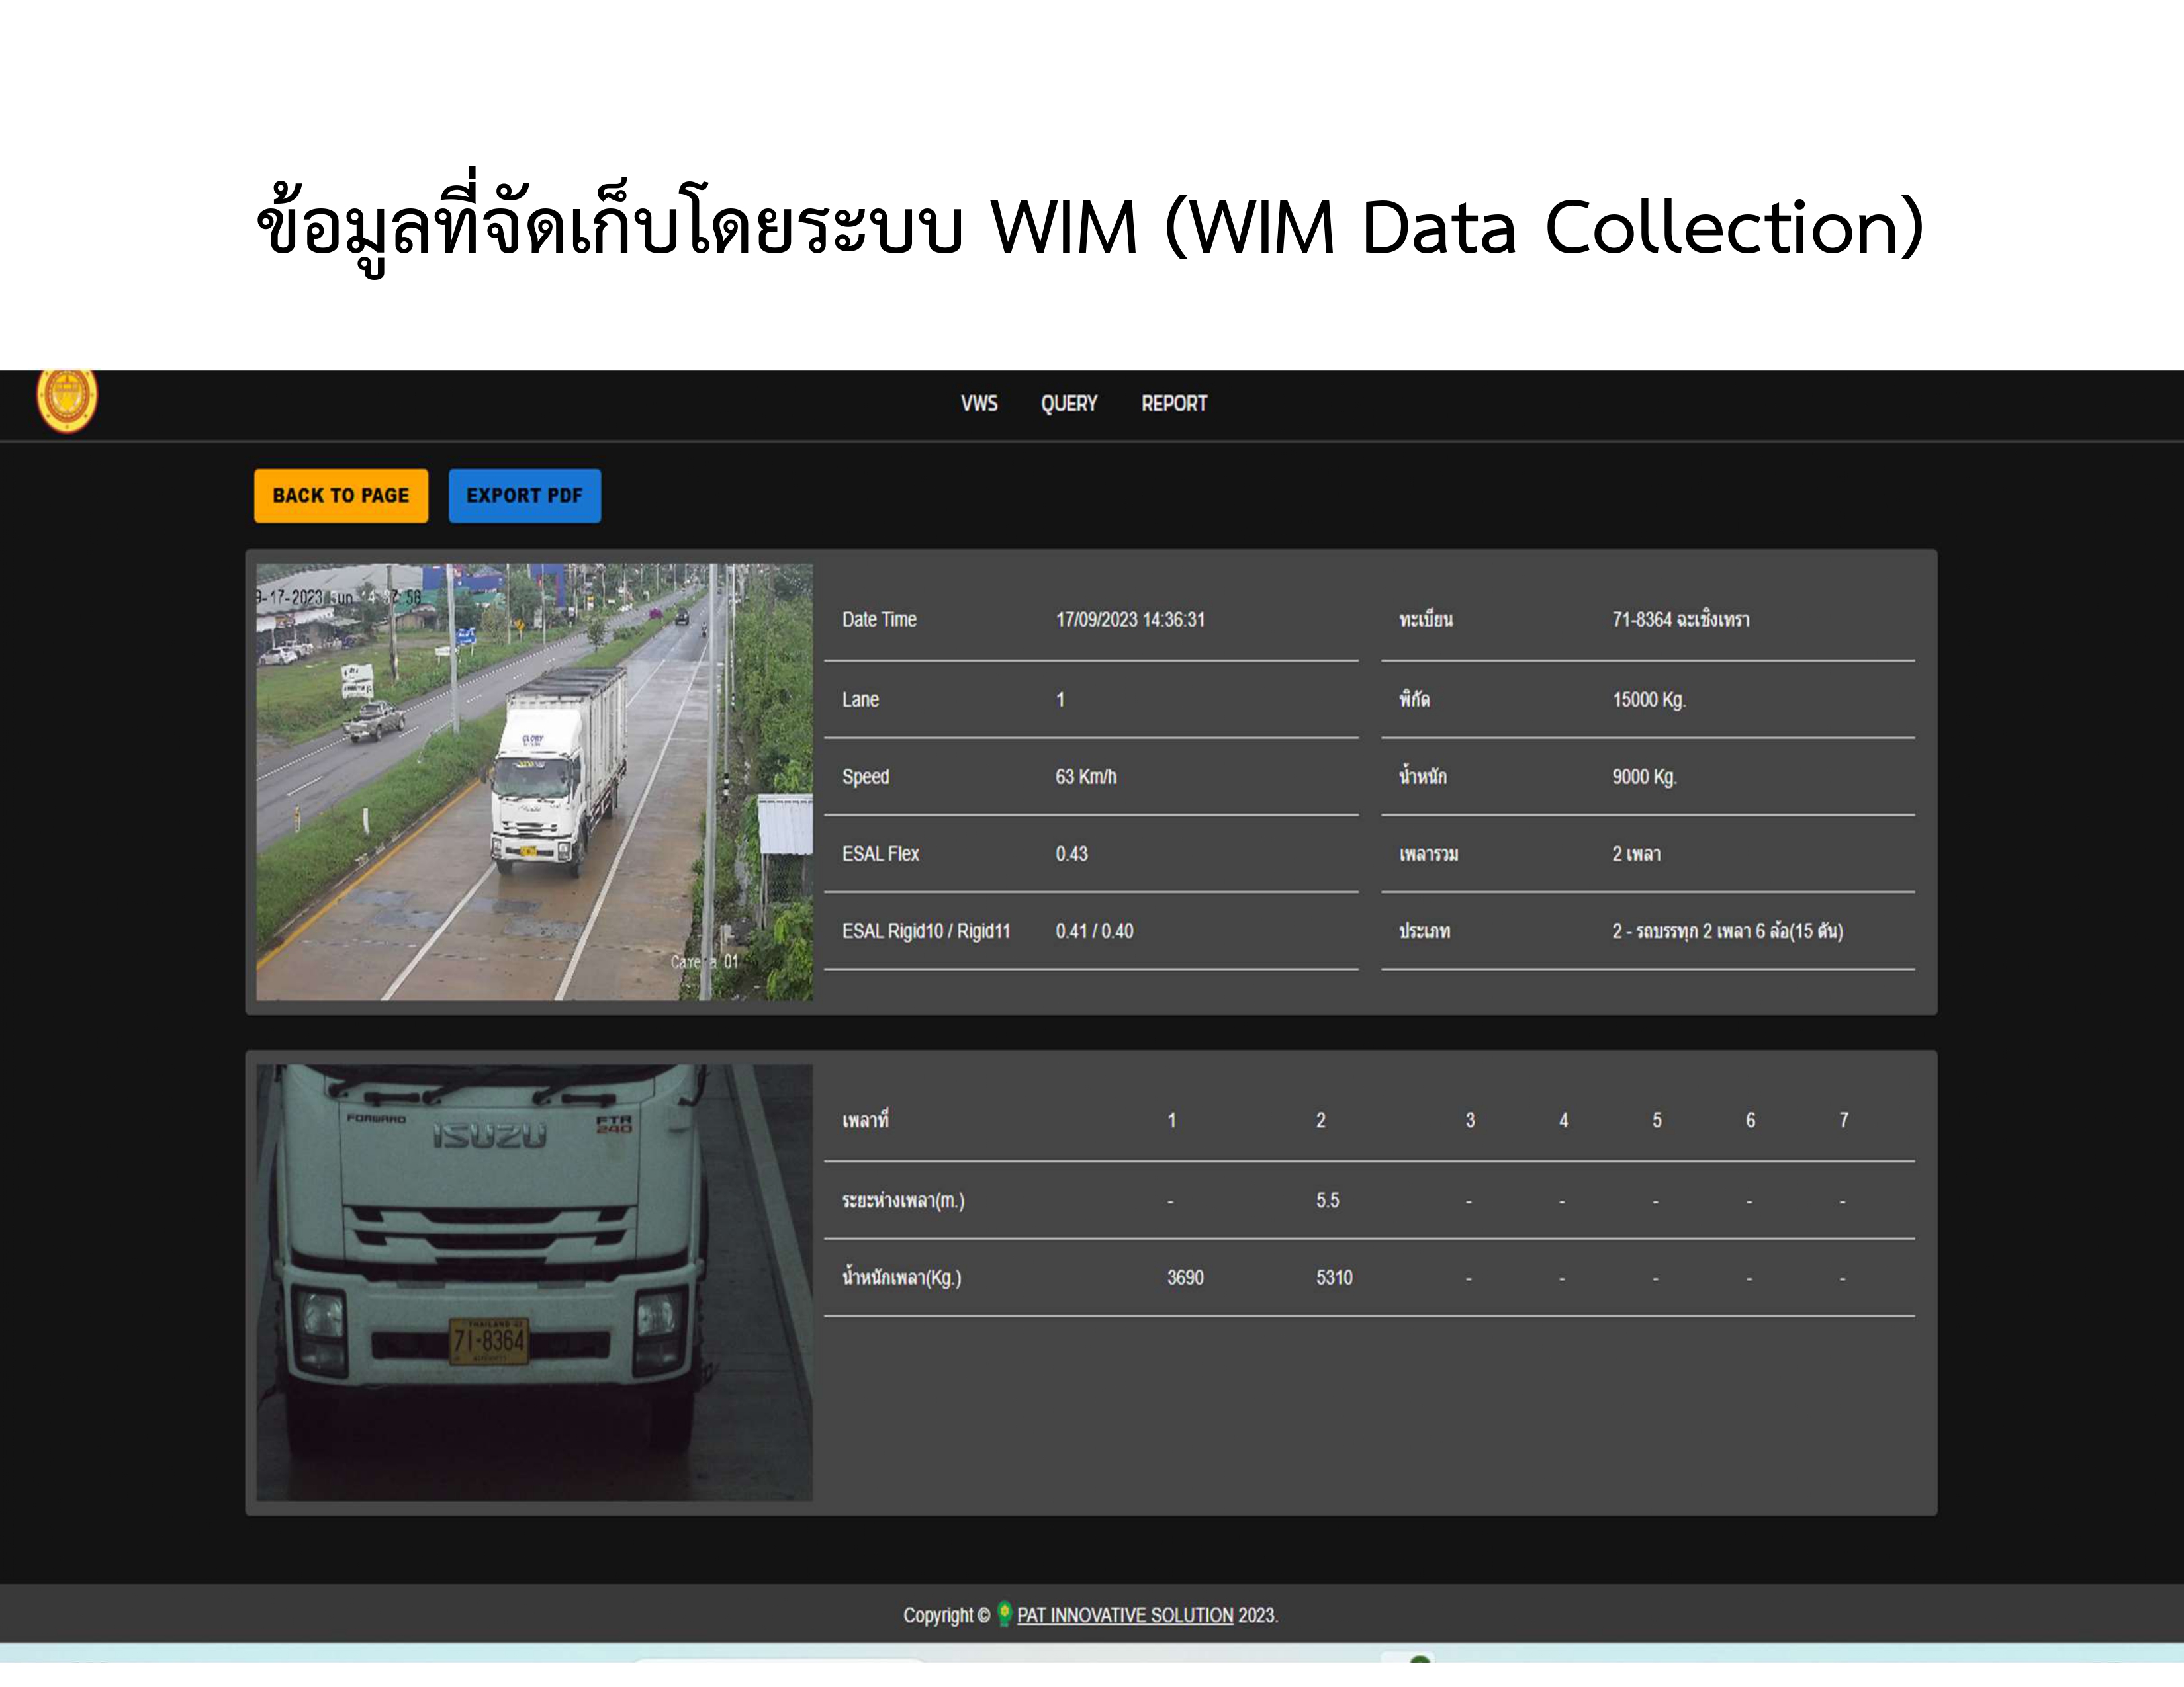Click the ESAL Flex value 0.43
The width and height of the screenshot is (2184, 1687).
(x=1071, y=853)
